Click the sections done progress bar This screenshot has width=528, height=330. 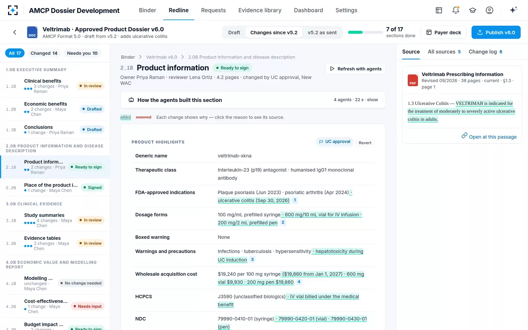click(x=365, y=32)
